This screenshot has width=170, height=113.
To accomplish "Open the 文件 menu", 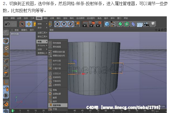I will pos(6,18).
